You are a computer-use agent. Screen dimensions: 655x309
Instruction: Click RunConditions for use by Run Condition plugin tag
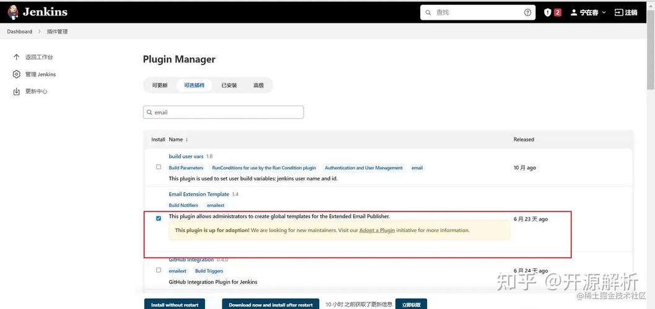[x=264, y=168]
